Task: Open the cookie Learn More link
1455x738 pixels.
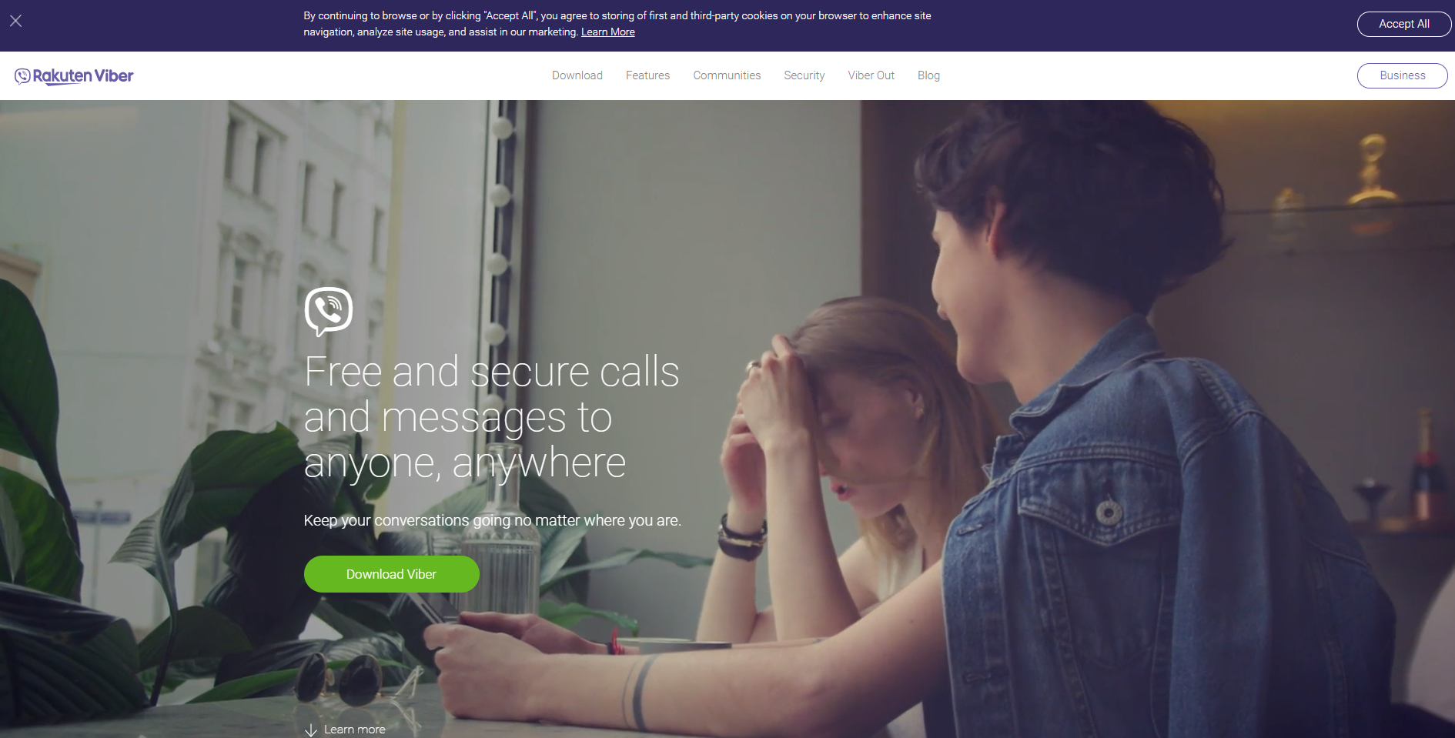Action: [607, 32]
